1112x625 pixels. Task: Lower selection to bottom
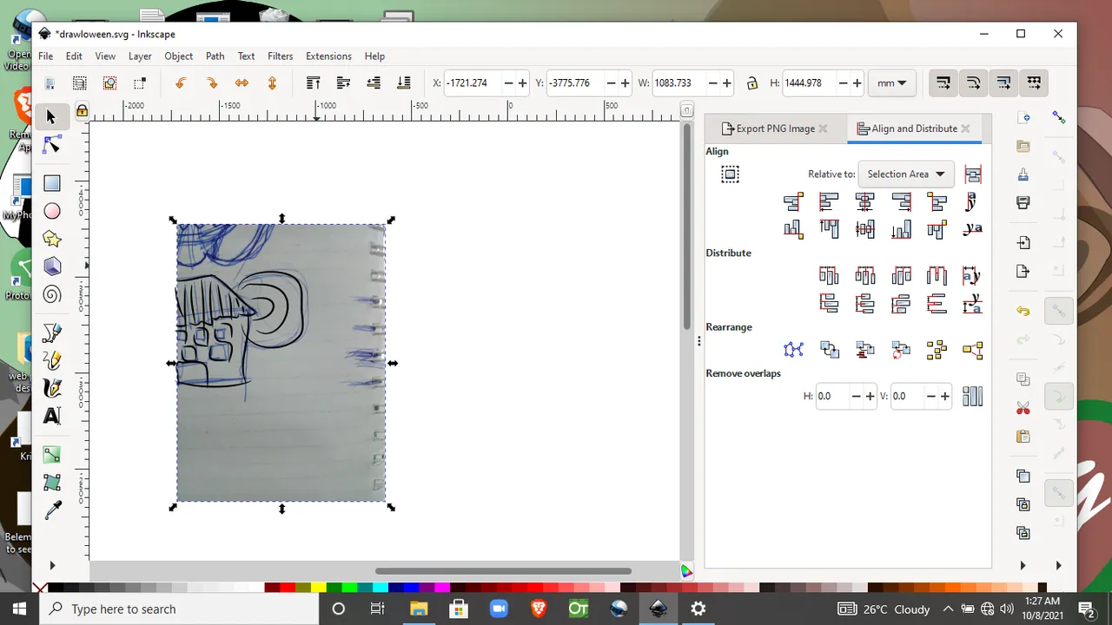403,83
